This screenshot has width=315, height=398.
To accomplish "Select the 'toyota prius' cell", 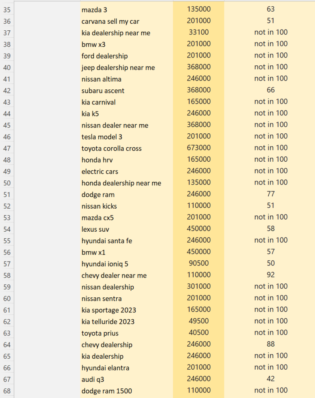I will [x=126, y=333].
